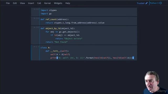Click the 'import gc' line

tap(46, 14)
